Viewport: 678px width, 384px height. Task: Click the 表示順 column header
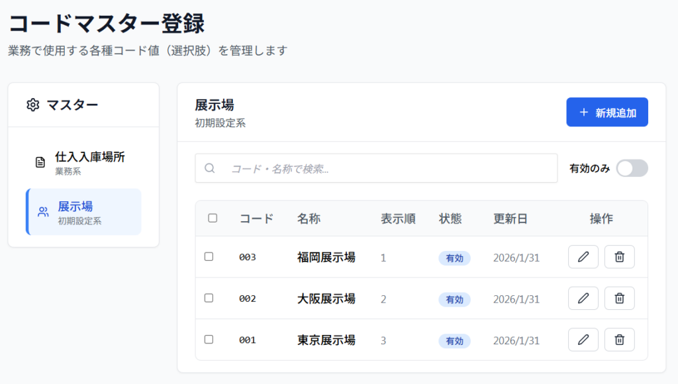tap(398, 218)
